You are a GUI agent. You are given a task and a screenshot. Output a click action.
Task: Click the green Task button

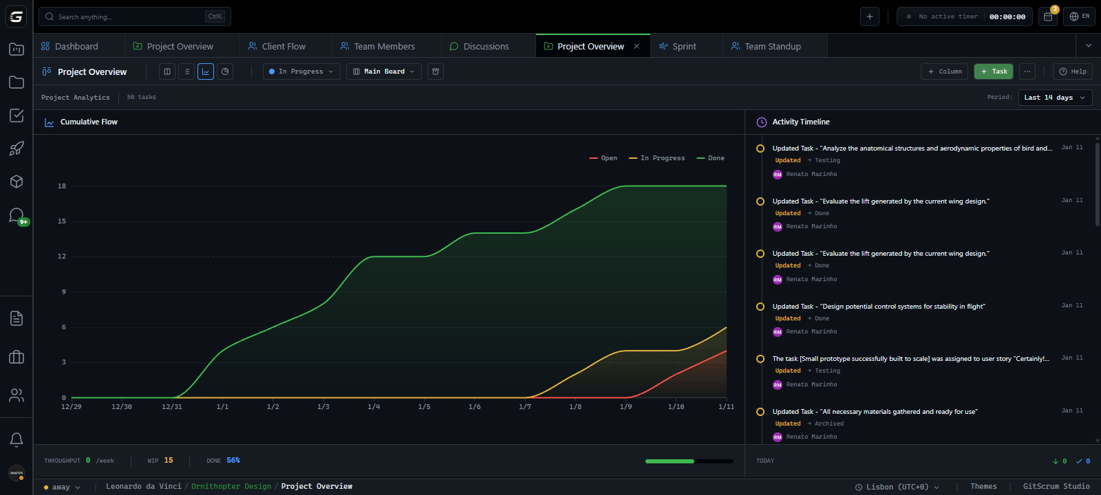tap(993, 71)
